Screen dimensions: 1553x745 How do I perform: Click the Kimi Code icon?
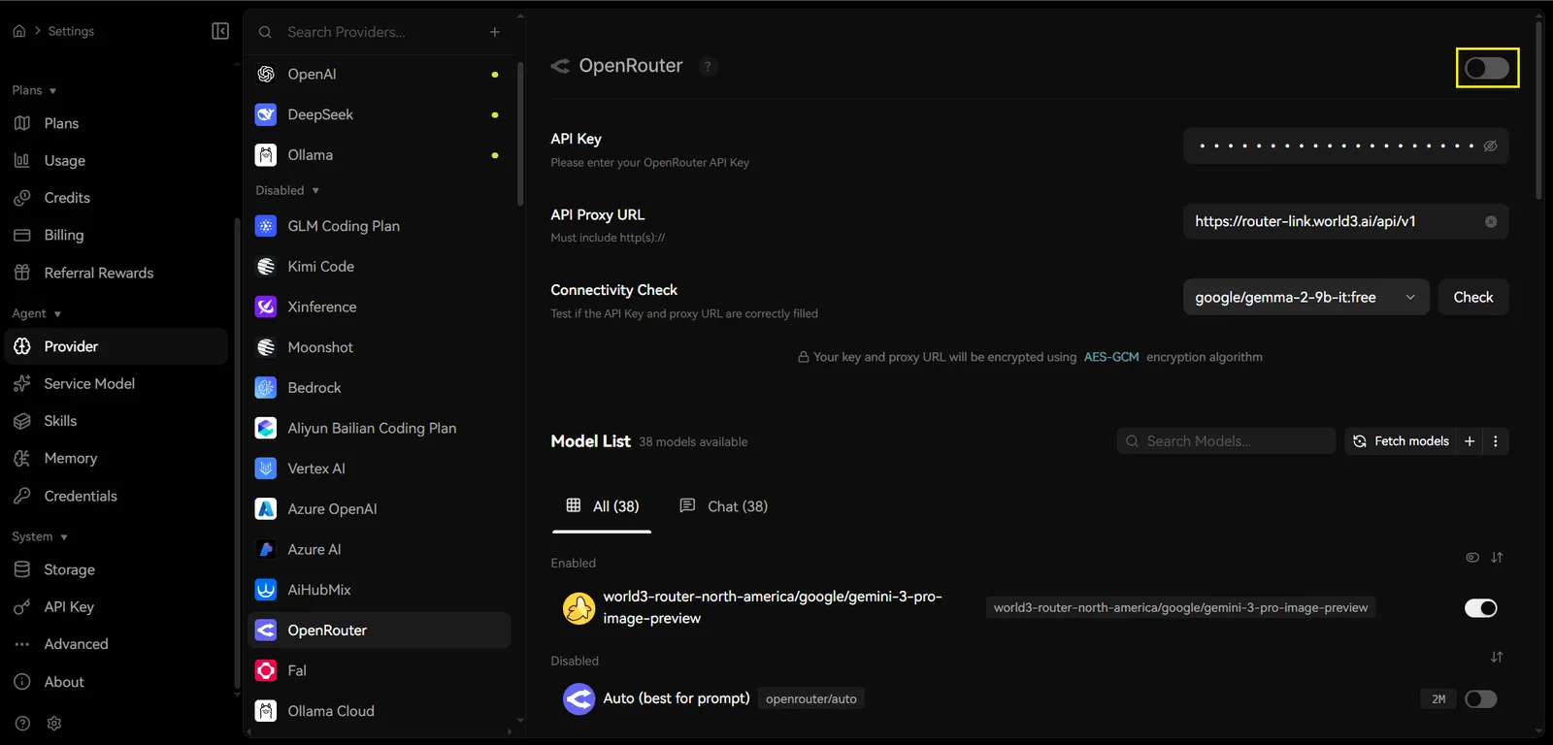(x=266, y=267)
